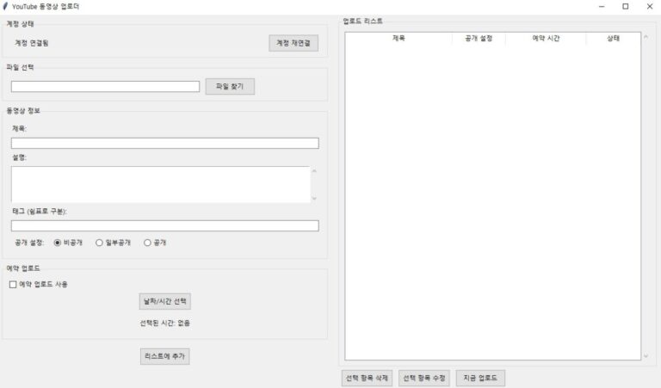Focus the 태그 tags input field
This screenshot has width=661, height=388.
point(165,225)
